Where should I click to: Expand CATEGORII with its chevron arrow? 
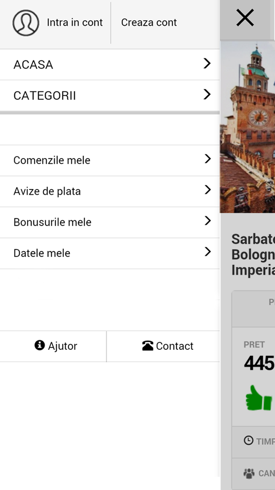click(x=207, y=94)
